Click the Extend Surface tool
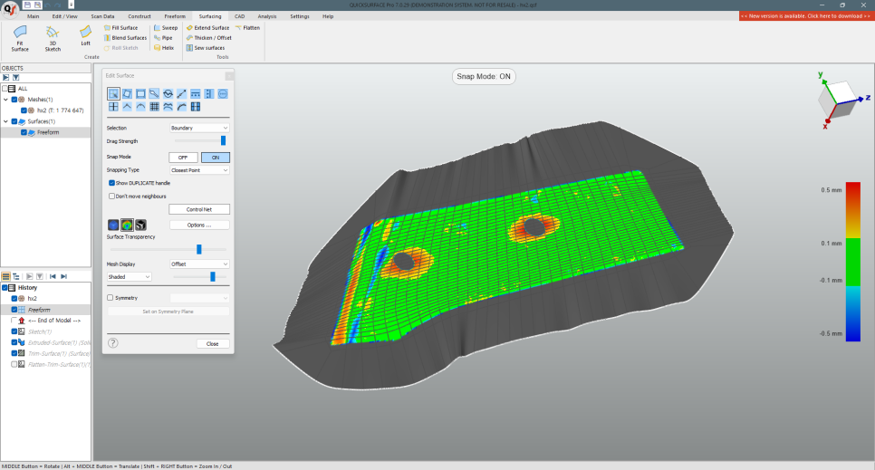875x470 pixels. [207, 27]
